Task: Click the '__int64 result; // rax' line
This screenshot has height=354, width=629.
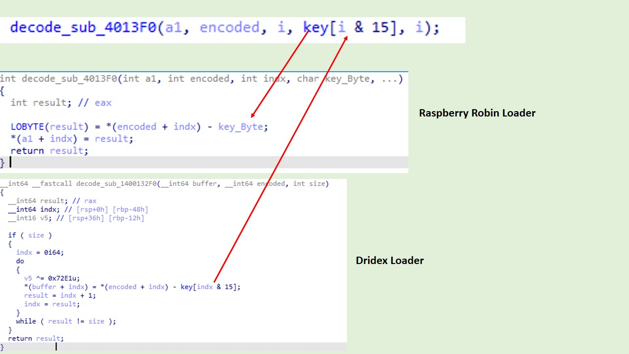Action: tap(52, 201)
